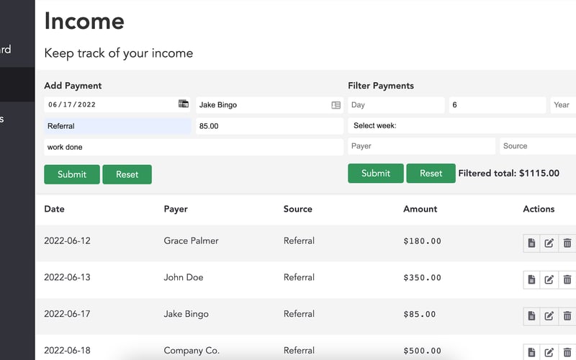Screen dimensions: 576x360
Task: Click payer name John Doe
Action: tap(184, 277)
